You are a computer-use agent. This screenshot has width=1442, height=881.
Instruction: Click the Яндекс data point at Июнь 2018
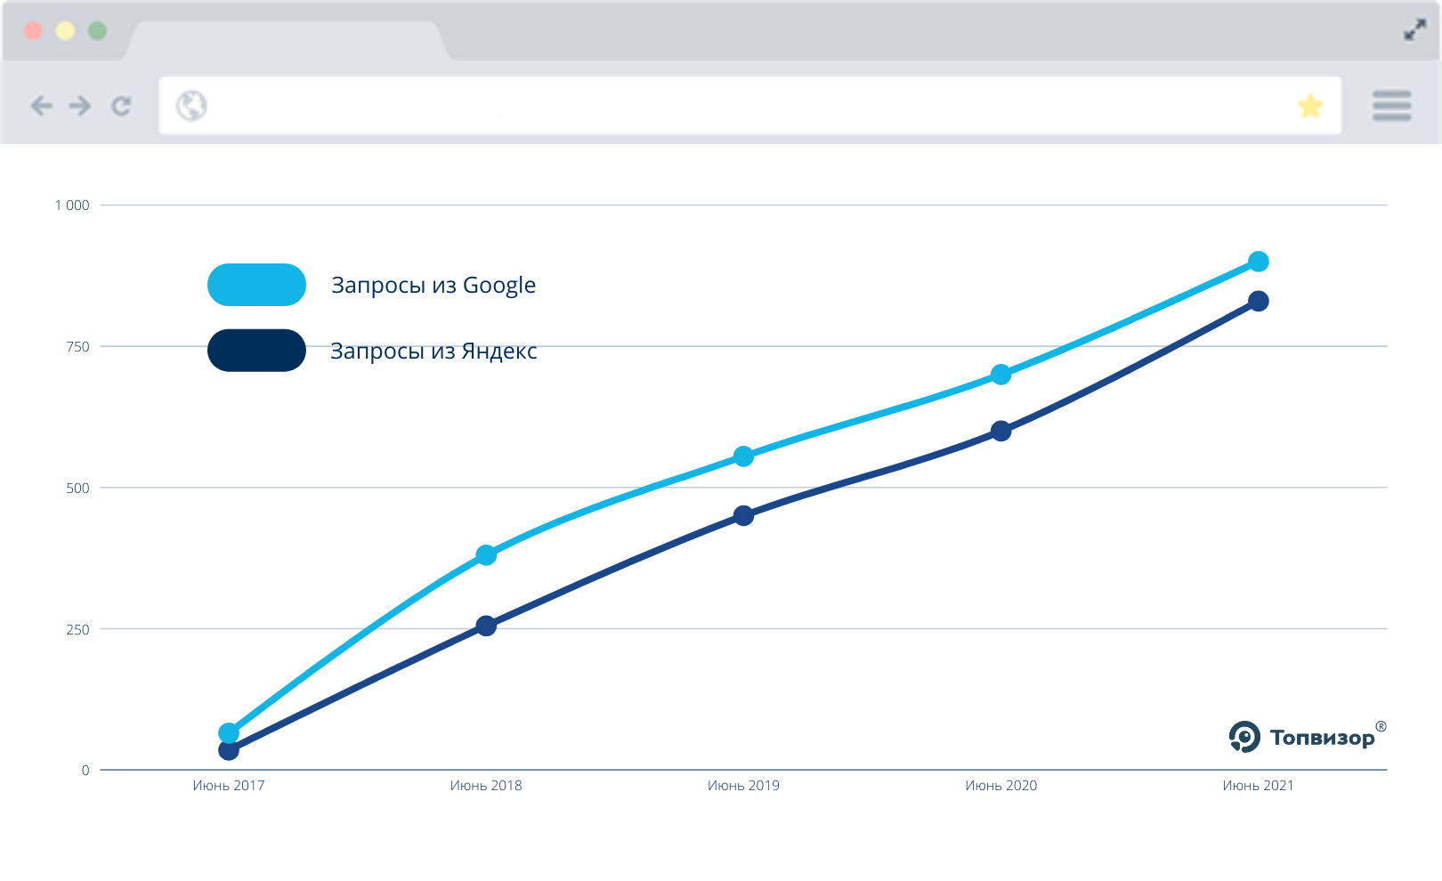pyautogui.click(x=486, y=626)
